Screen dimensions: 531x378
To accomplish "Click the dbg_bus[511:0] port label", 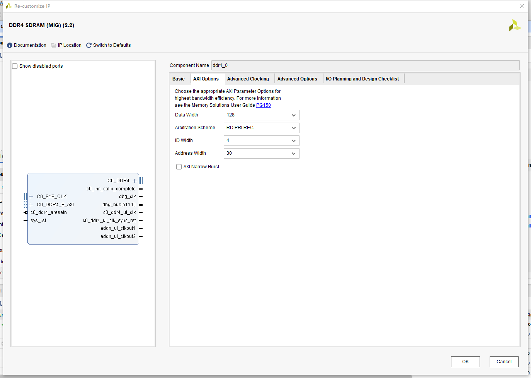I will tap(119, 205).
